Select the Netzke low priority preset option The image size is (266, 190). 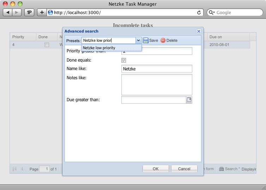pyautogui.click(x=111, y=48)
